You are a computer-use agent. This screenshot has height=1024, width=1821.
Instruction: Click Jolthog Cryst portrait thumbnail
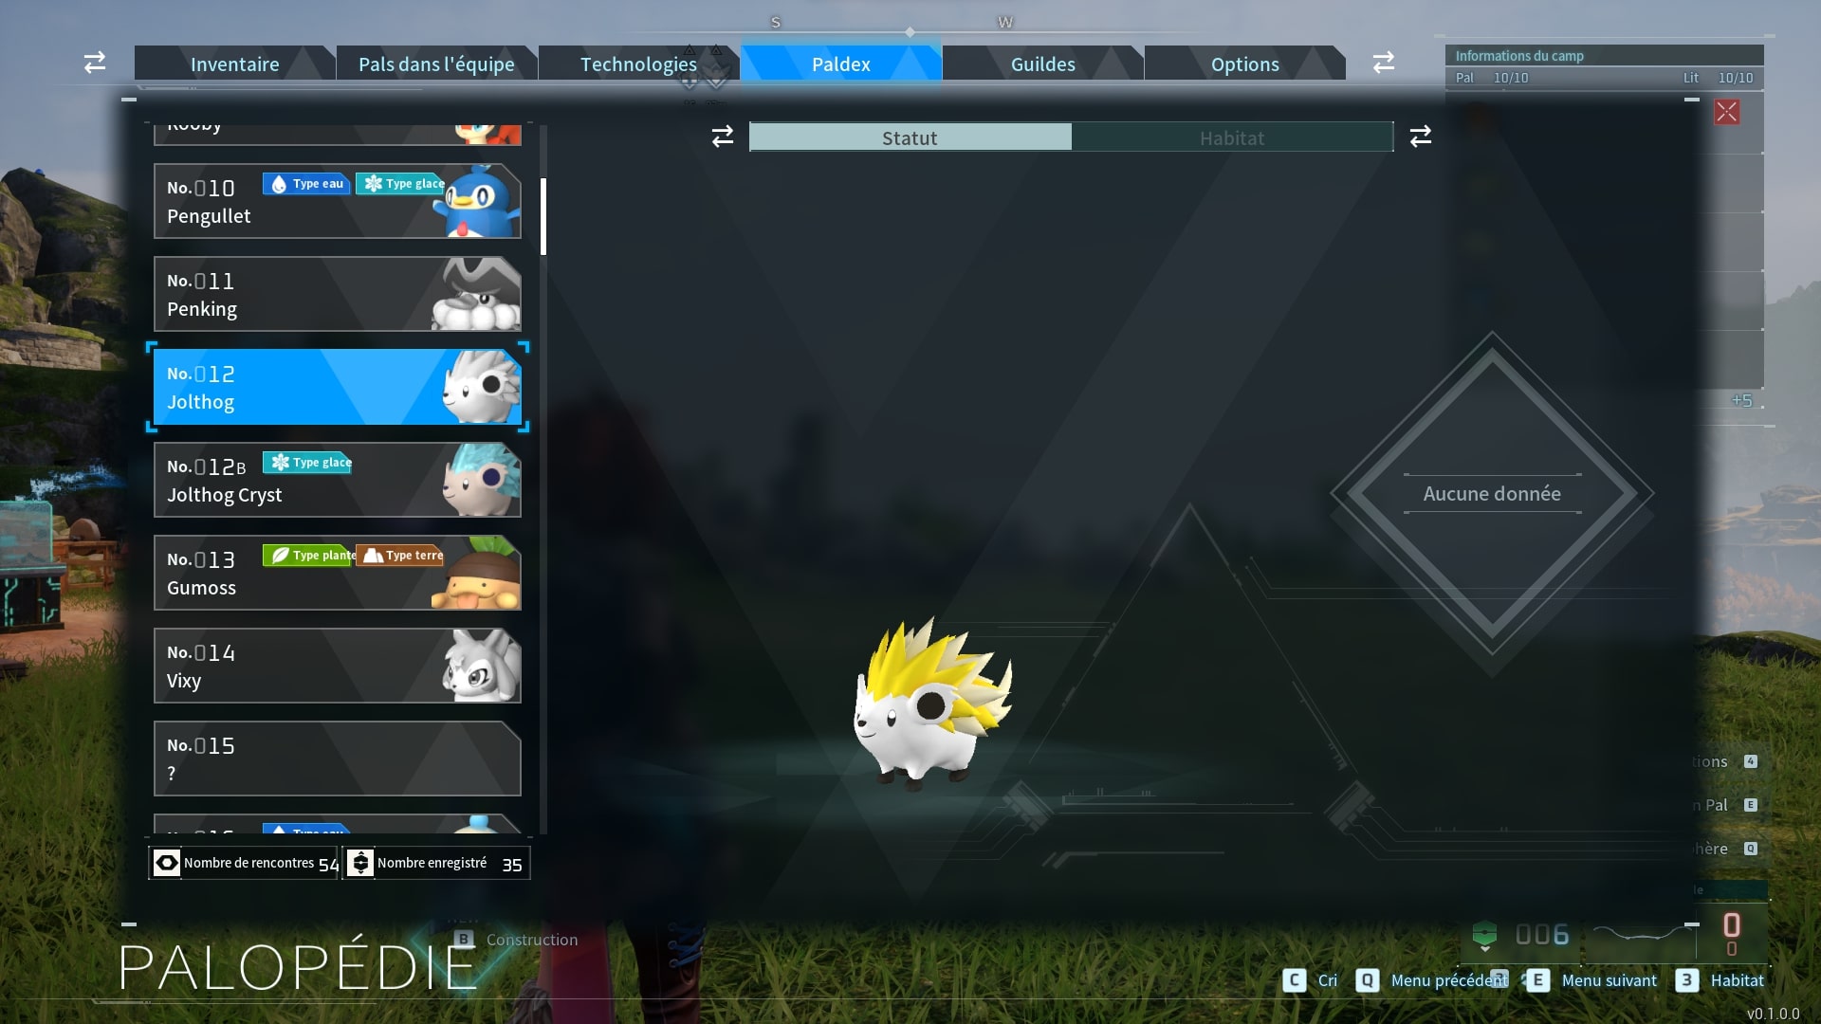point(481,480)
